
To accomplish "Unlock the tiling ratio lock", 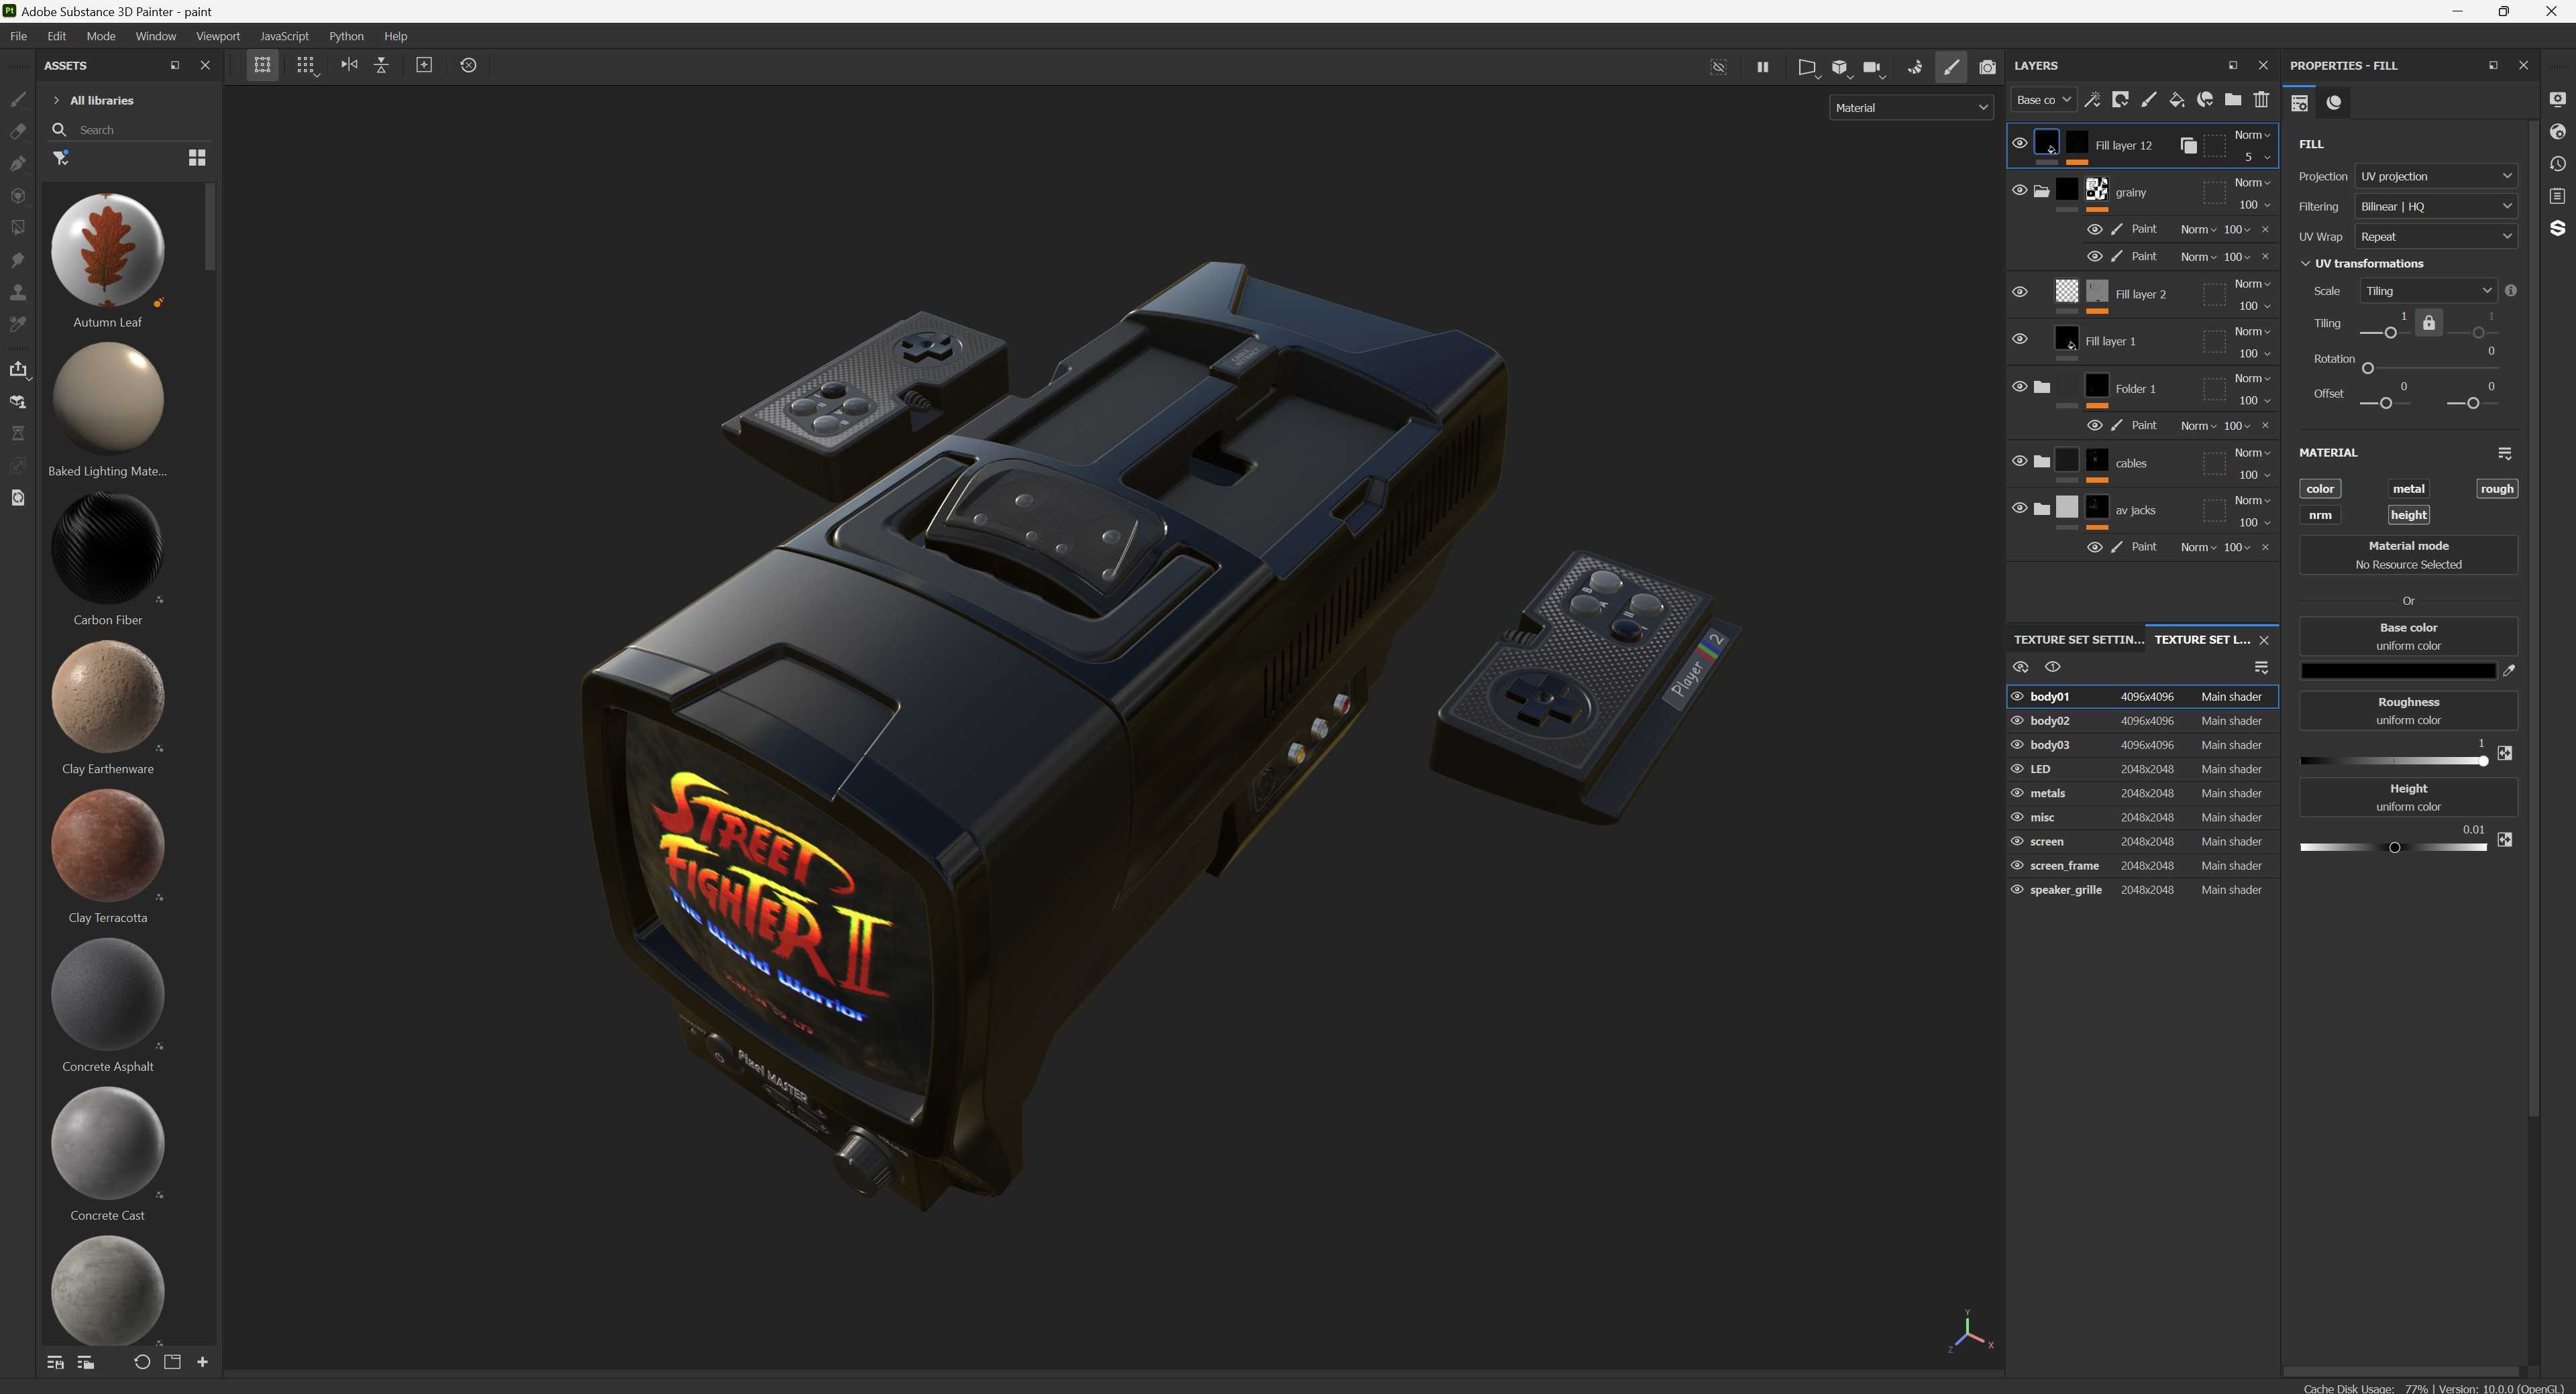I will (x=2429, y=323).
